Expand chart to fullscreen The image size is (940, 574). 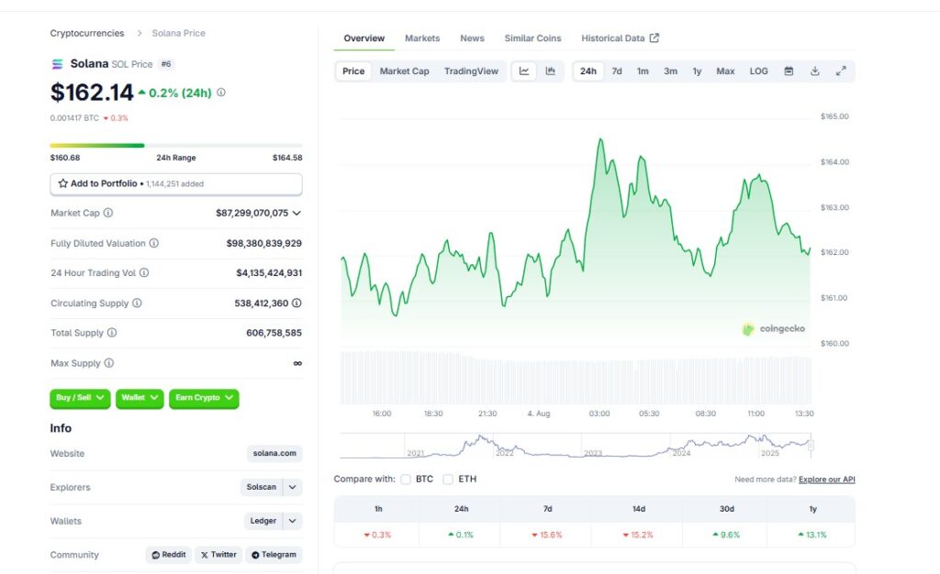[x=841, y=72]
